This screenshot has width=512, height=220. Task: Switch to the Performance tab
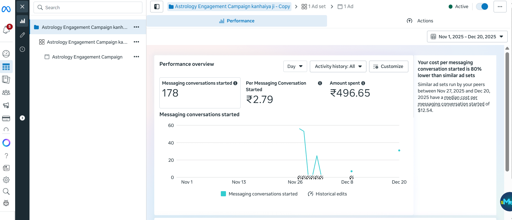click(237, 21)
